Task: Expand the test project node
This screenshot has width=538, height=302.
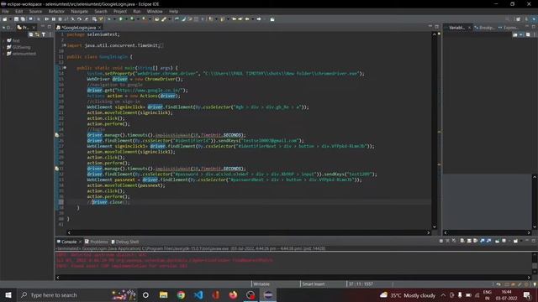Action: click(x=3, y=40)
